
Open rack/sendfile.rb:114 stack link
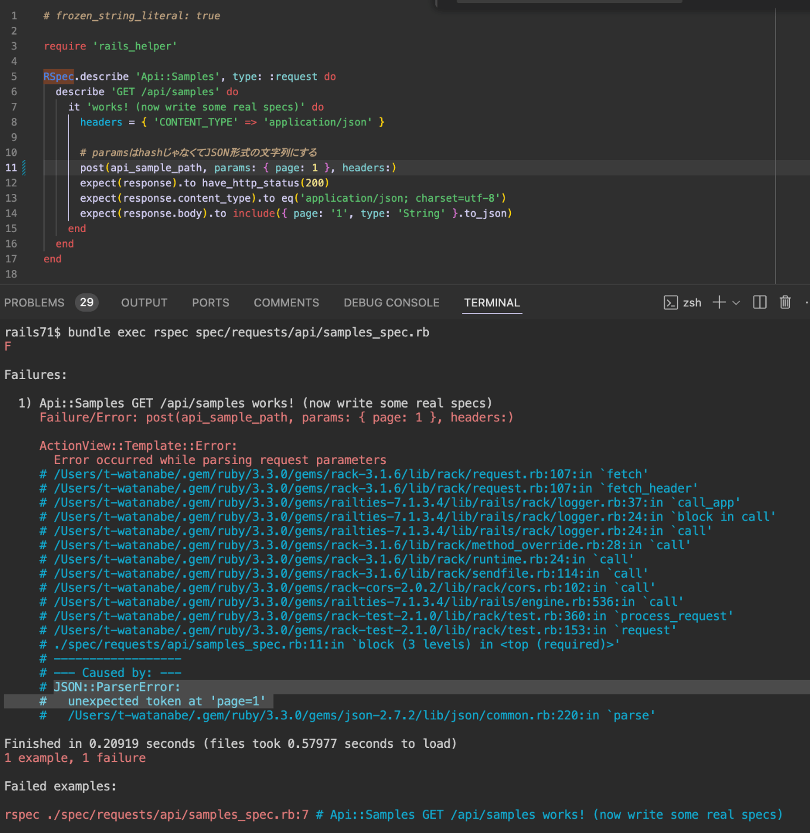point(351,574)
